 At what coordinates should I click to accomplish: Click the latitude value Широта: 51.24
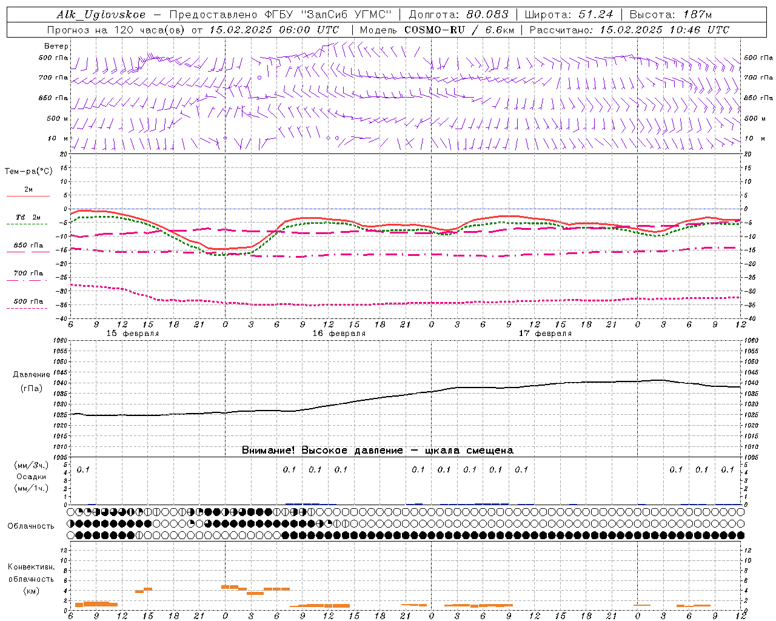tap(569, 15)
